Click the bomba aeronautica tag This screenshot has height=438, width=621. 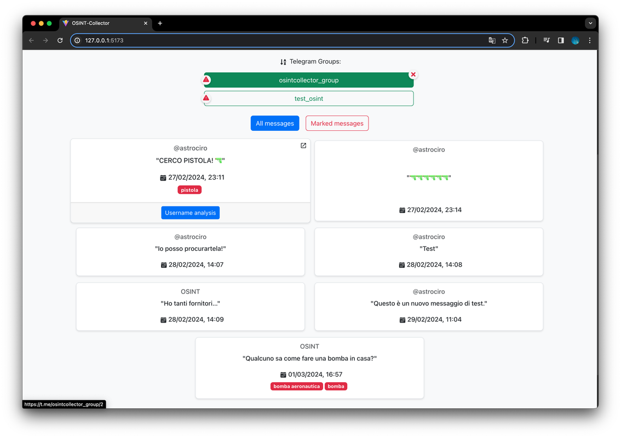pos(296,387)
